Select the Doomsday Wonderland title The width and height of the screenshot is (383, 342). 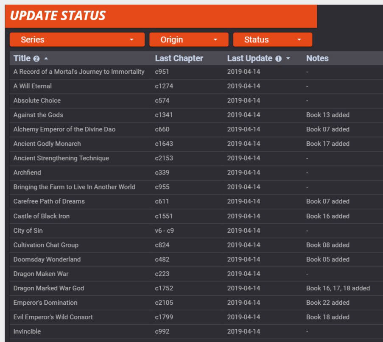[47, 259]
